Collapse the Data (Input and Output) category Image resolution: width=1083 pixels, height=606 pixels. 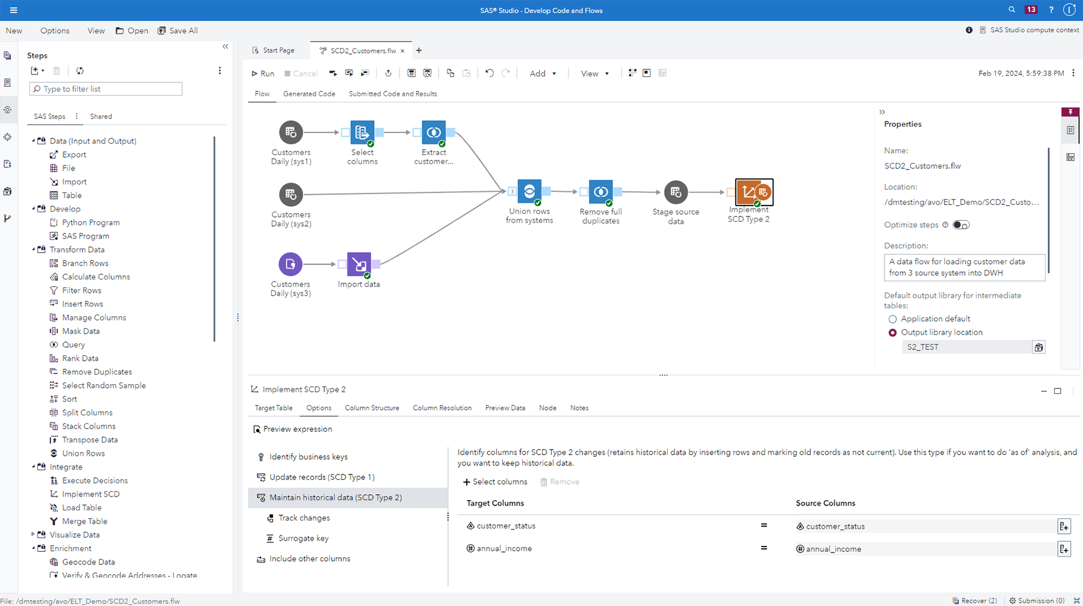tap(34, 141)
